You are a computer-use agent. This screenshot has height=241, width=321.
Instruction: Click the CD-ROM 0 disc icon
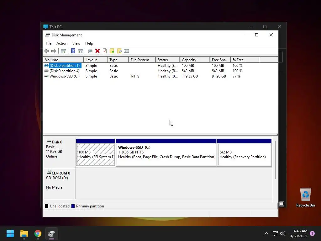click(49, 172)
